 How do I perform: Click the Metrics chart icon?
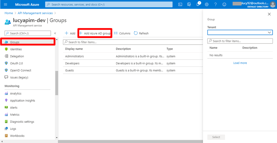point(6,114)
